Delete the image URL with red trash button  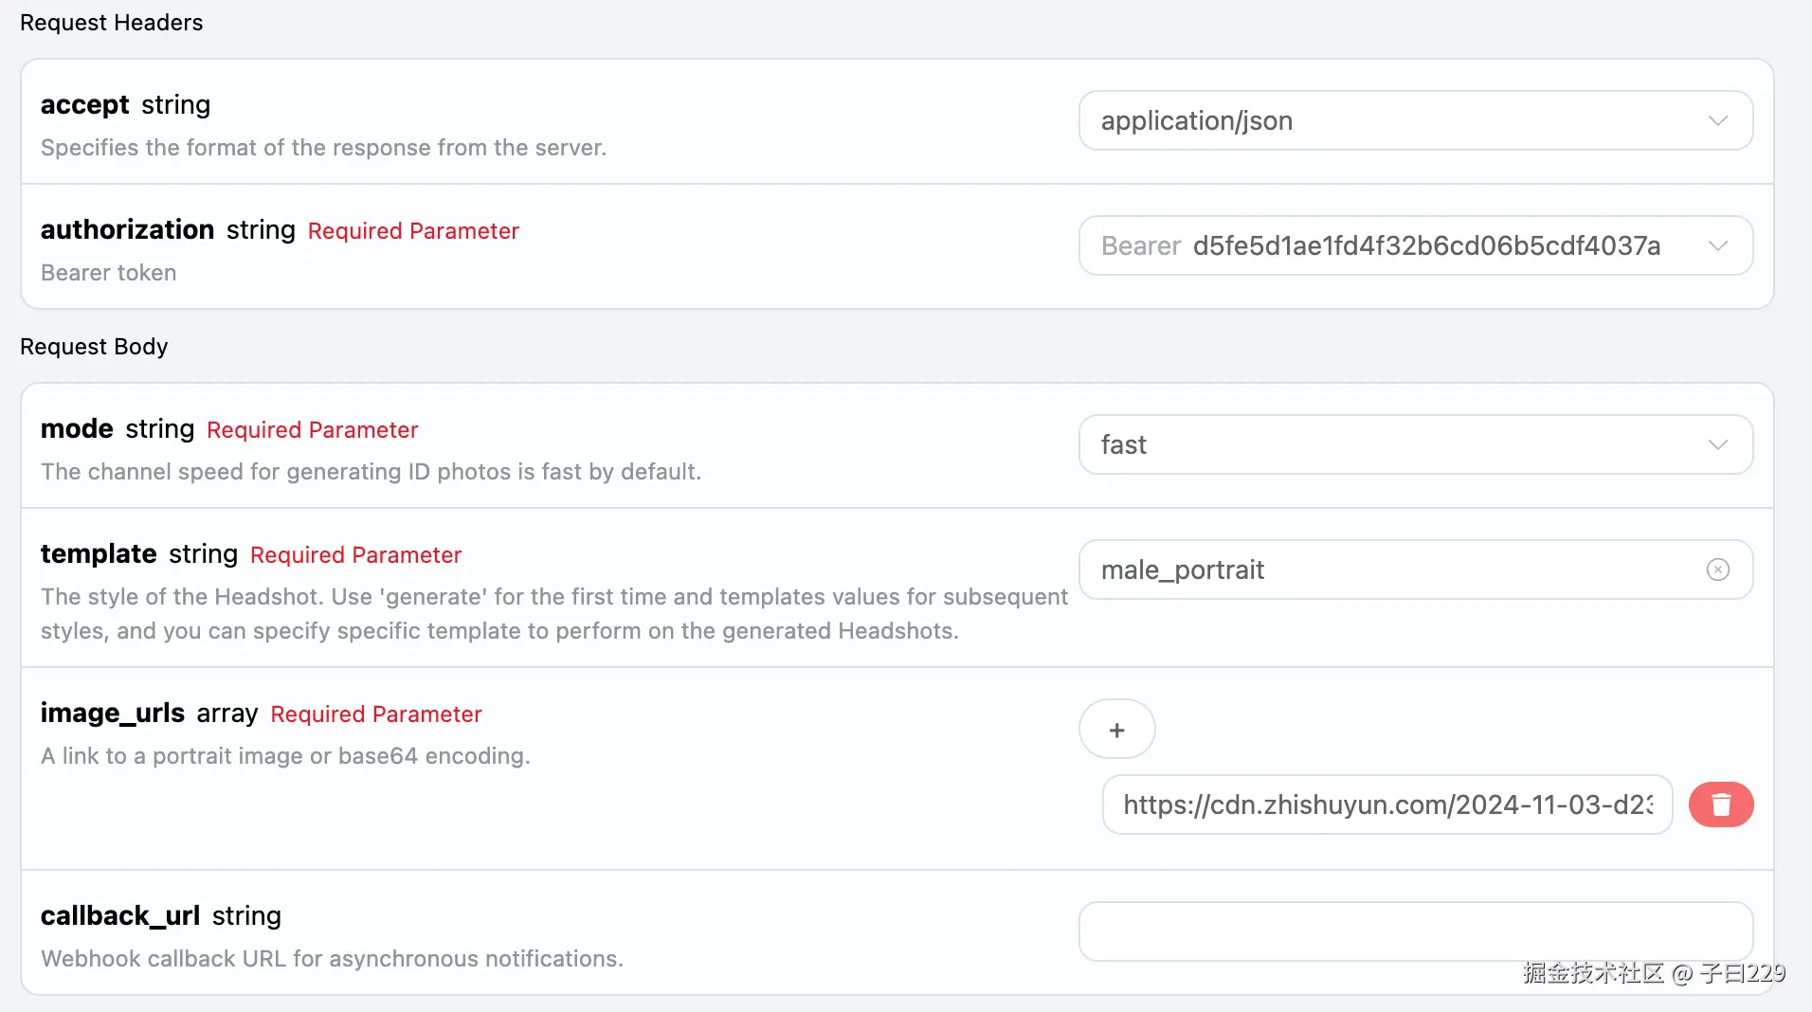(x=1720, y=804)
